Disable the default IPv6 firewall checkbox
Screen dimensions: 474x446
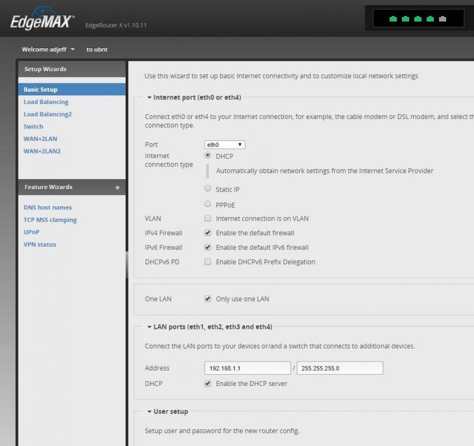[208, 247]
